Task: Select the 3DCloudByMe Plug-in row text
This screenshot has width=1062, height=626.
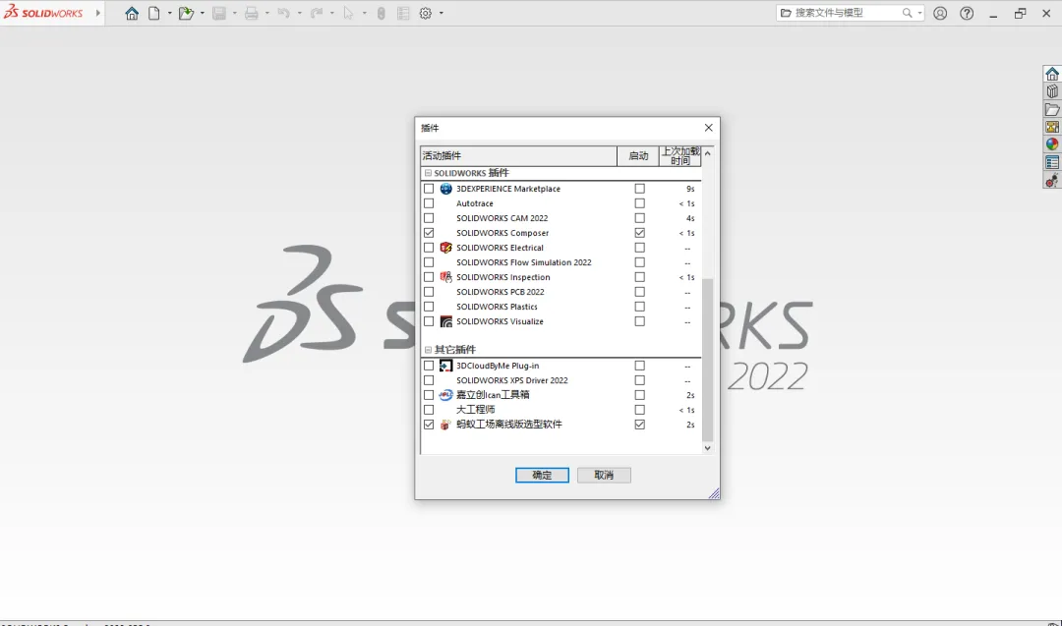Action: pos(498,366)
